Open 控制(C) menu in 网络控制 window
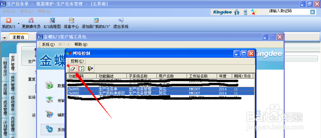Screen dimensions: 321x138 pos(77,61)
